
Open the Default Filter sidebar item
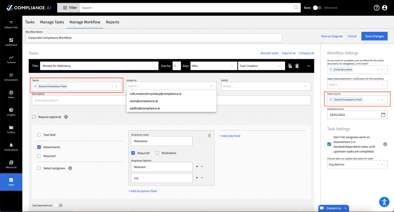point(11,25)
